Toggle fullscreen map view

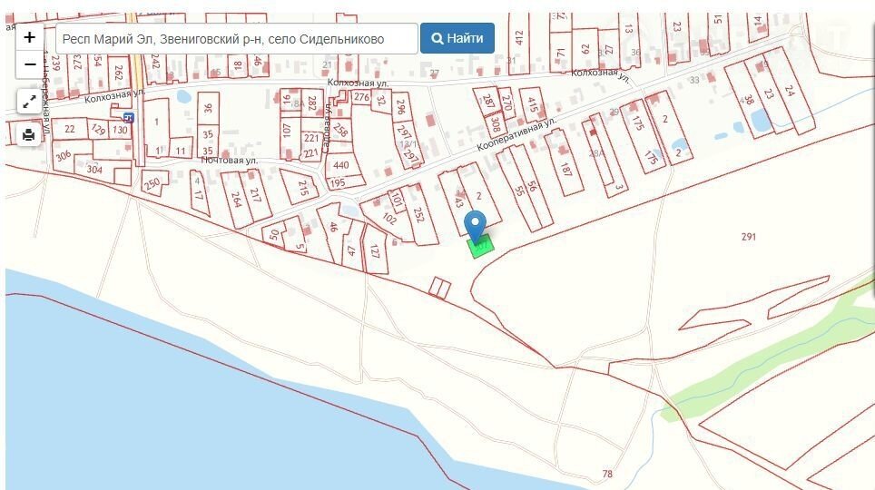click(29, 102)
